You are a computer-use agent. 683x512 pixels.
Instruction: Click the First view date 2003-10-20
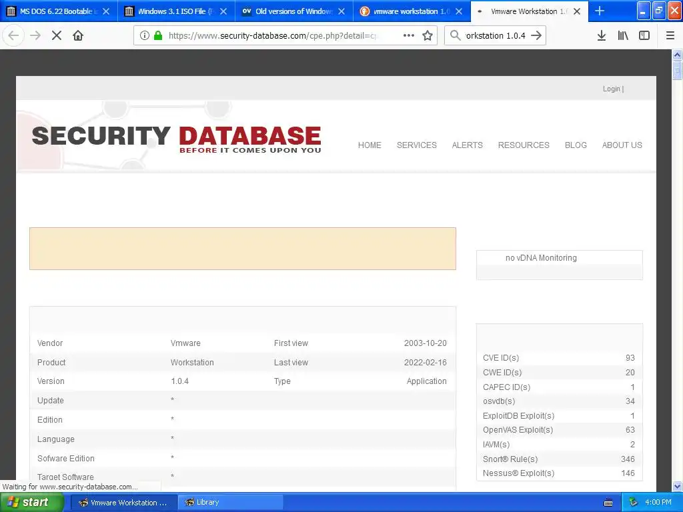[x=425, y=343]
